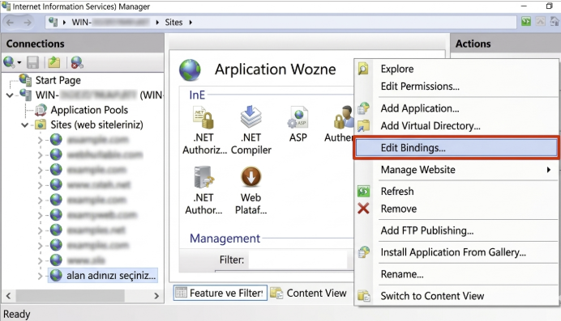Viewport: 561px width, 321px height.
Task: Click Edit Bindings... in the context menu
Action: point(456,148)
